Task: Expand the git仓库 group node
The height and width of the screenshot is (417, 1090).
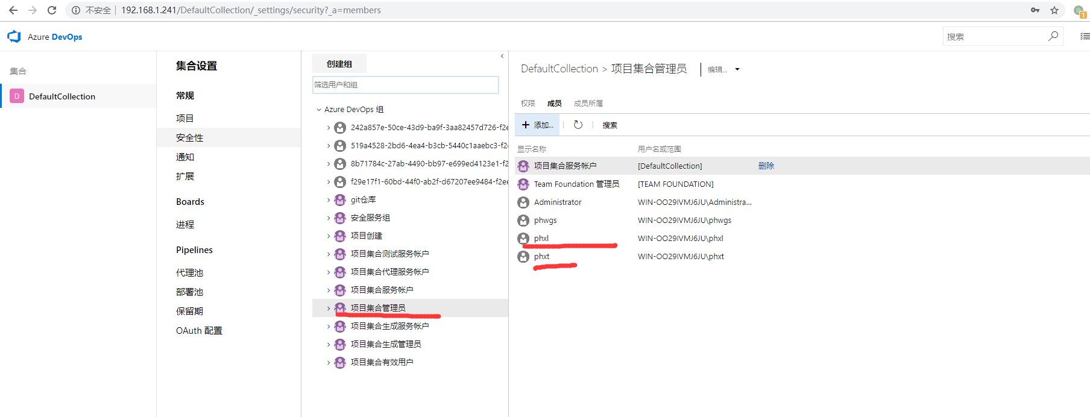Action: (x=329, y=200)
